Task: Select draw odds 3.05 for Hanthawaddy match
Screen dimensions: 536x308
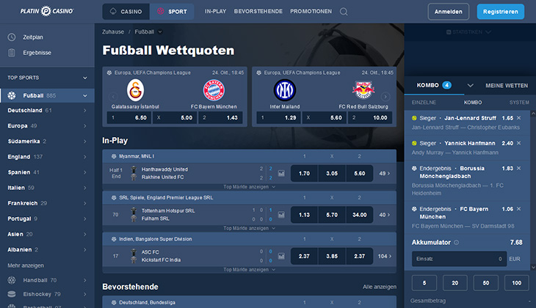Action: pos(332,174)
